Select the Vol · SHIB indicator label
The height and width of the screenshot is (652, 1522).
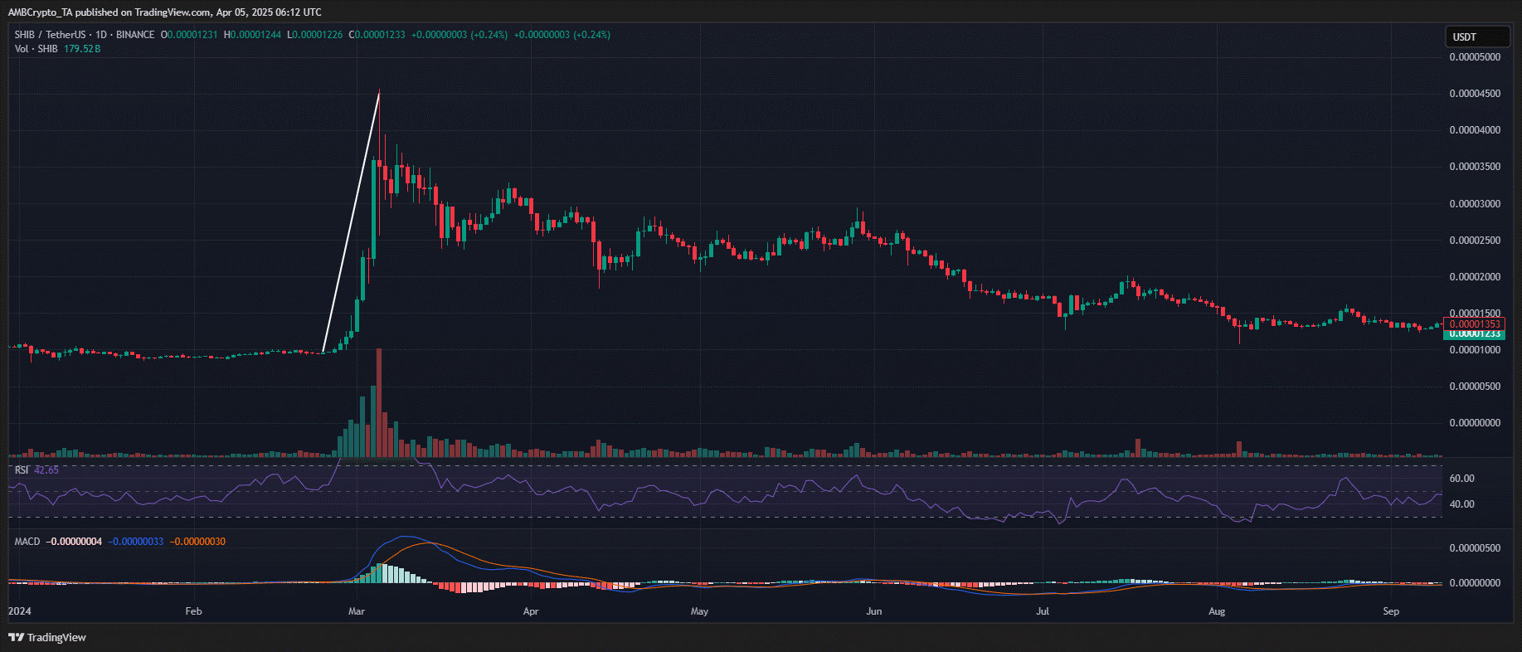[36, 49]
